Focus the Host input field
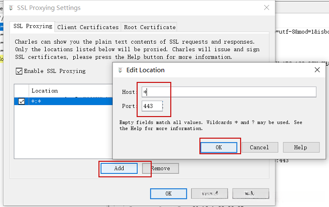This screenshot has width=329, height=207. pos(228,92)
